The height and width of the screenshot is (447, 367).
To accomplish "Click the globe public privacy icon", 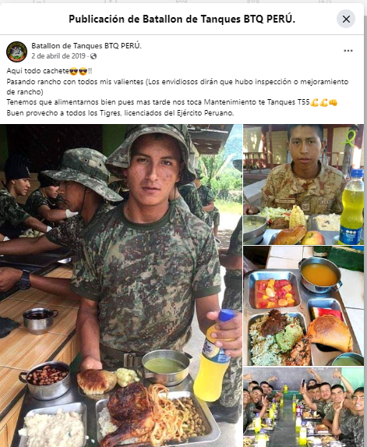I will click(94, 56).
